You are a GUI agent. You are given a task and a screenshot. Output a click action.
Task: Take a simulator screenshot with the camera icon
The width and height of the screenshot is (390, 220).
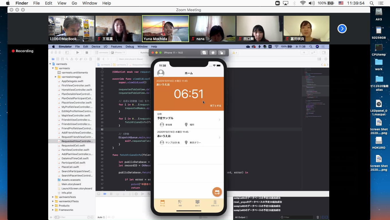coord(204,53)
